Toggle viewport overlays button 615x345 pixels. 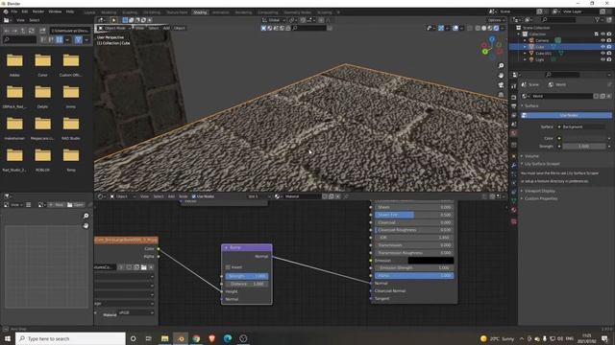pos(455,28)
